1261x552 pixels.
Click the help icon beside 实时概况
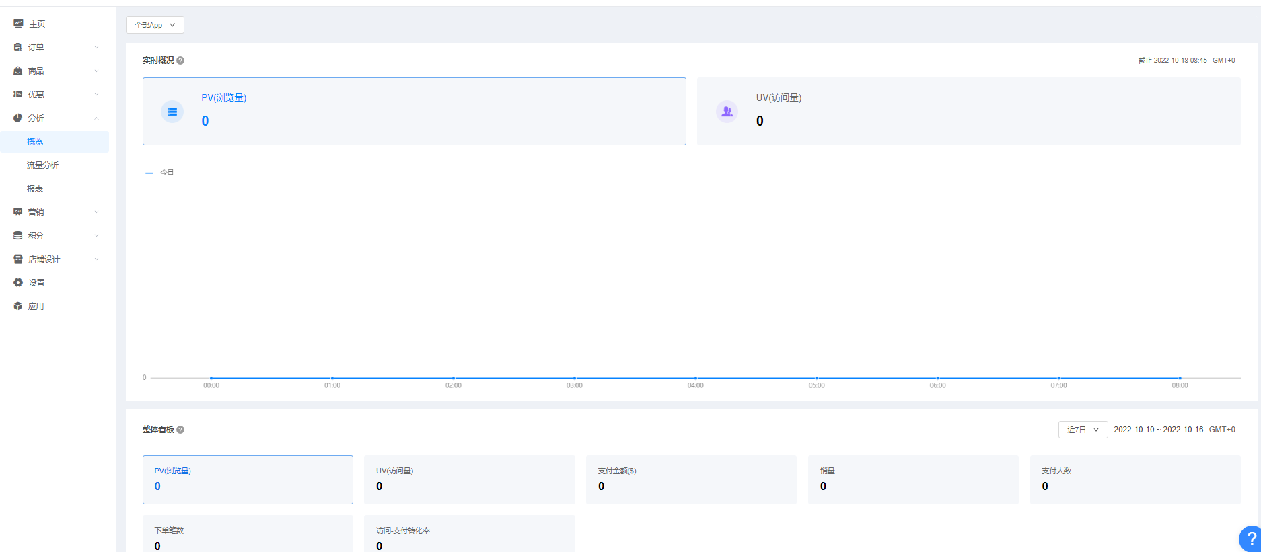tap(180, 61)
